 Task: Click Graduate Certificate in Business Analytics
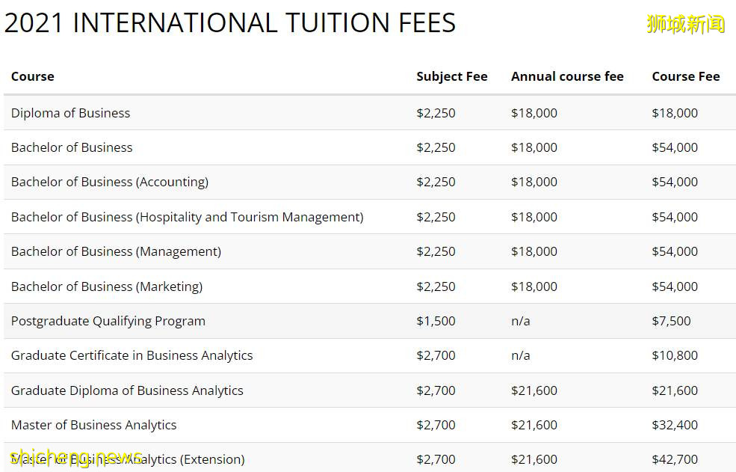[x=132, y=355]
